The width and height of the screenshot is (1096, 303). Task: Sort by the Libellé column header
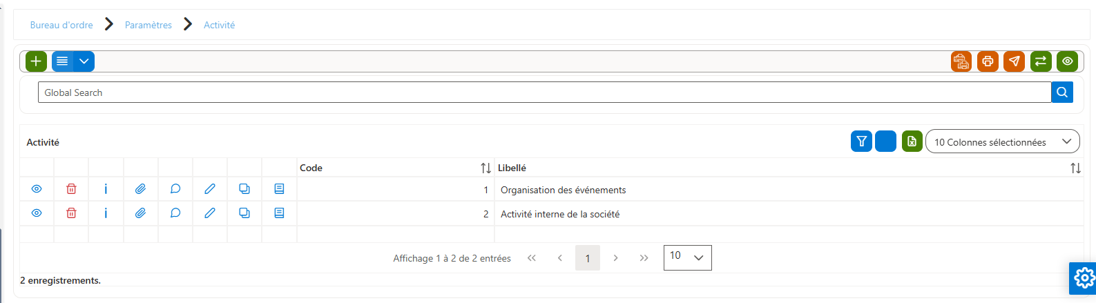point(789,168)
